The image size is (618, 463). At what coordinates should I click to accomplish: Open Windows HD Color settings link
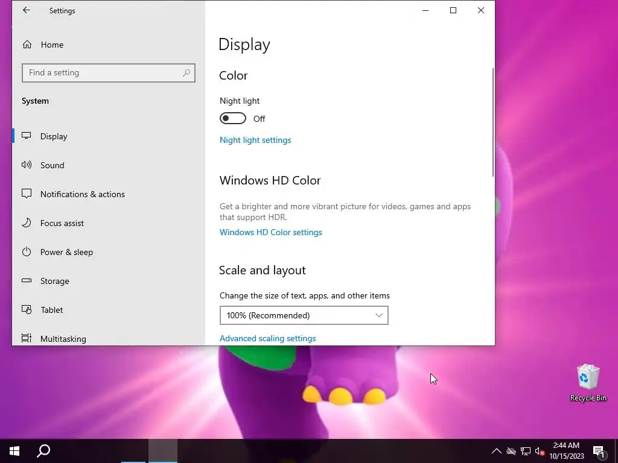click(x=271, y=232)
